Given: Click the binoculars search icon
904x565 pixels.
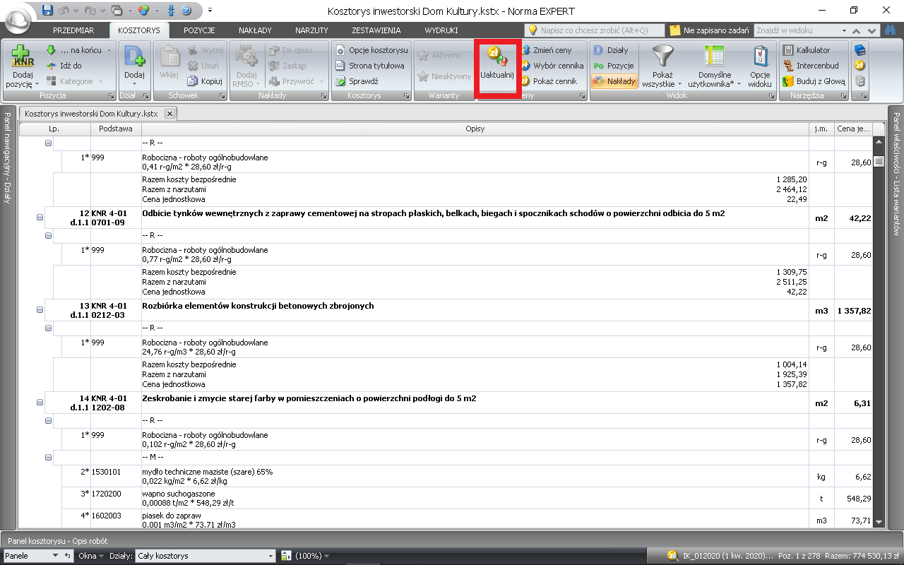Looking at the screenshot, I should pyautogui.click(x=891, y=30).
